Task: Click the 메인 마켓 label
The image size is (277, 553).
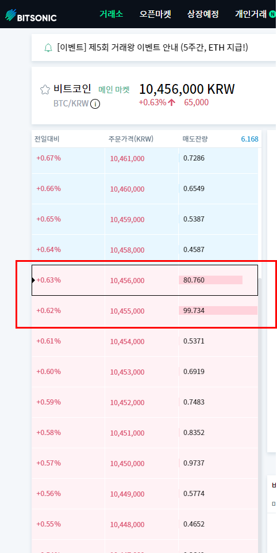Action: tap(114, 90)
